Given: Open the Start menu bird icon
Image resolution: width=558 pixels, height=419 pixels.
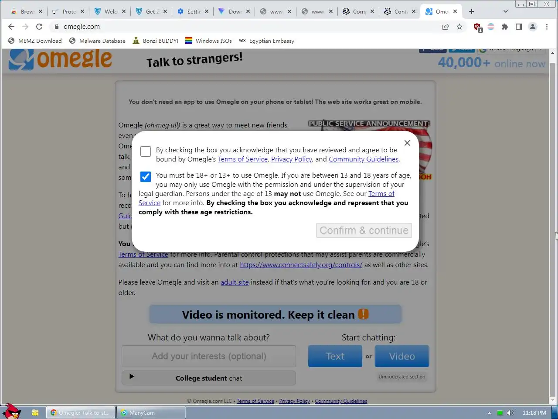Looking at the screenshot, I should click(11, 412).
